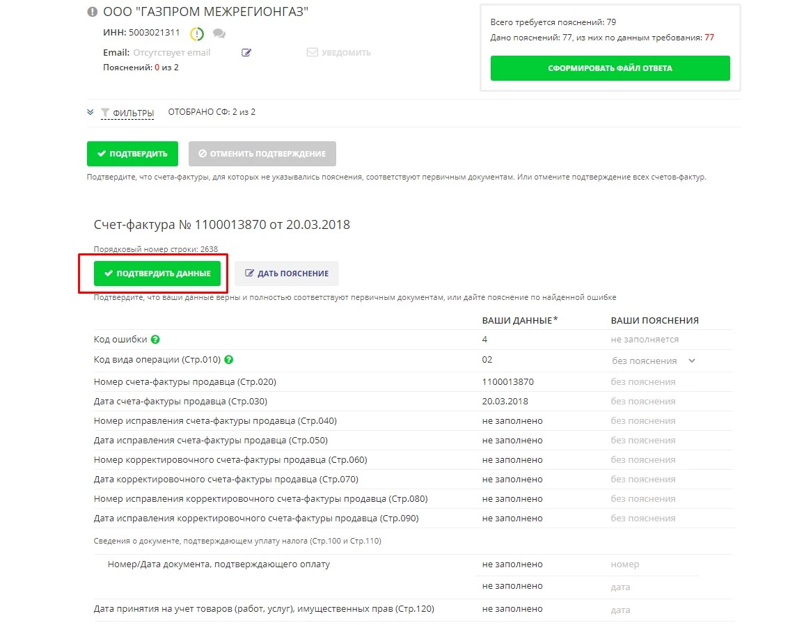Click the ДАТЬ ПОЯСНЕНИЕ button

[286, 274]
